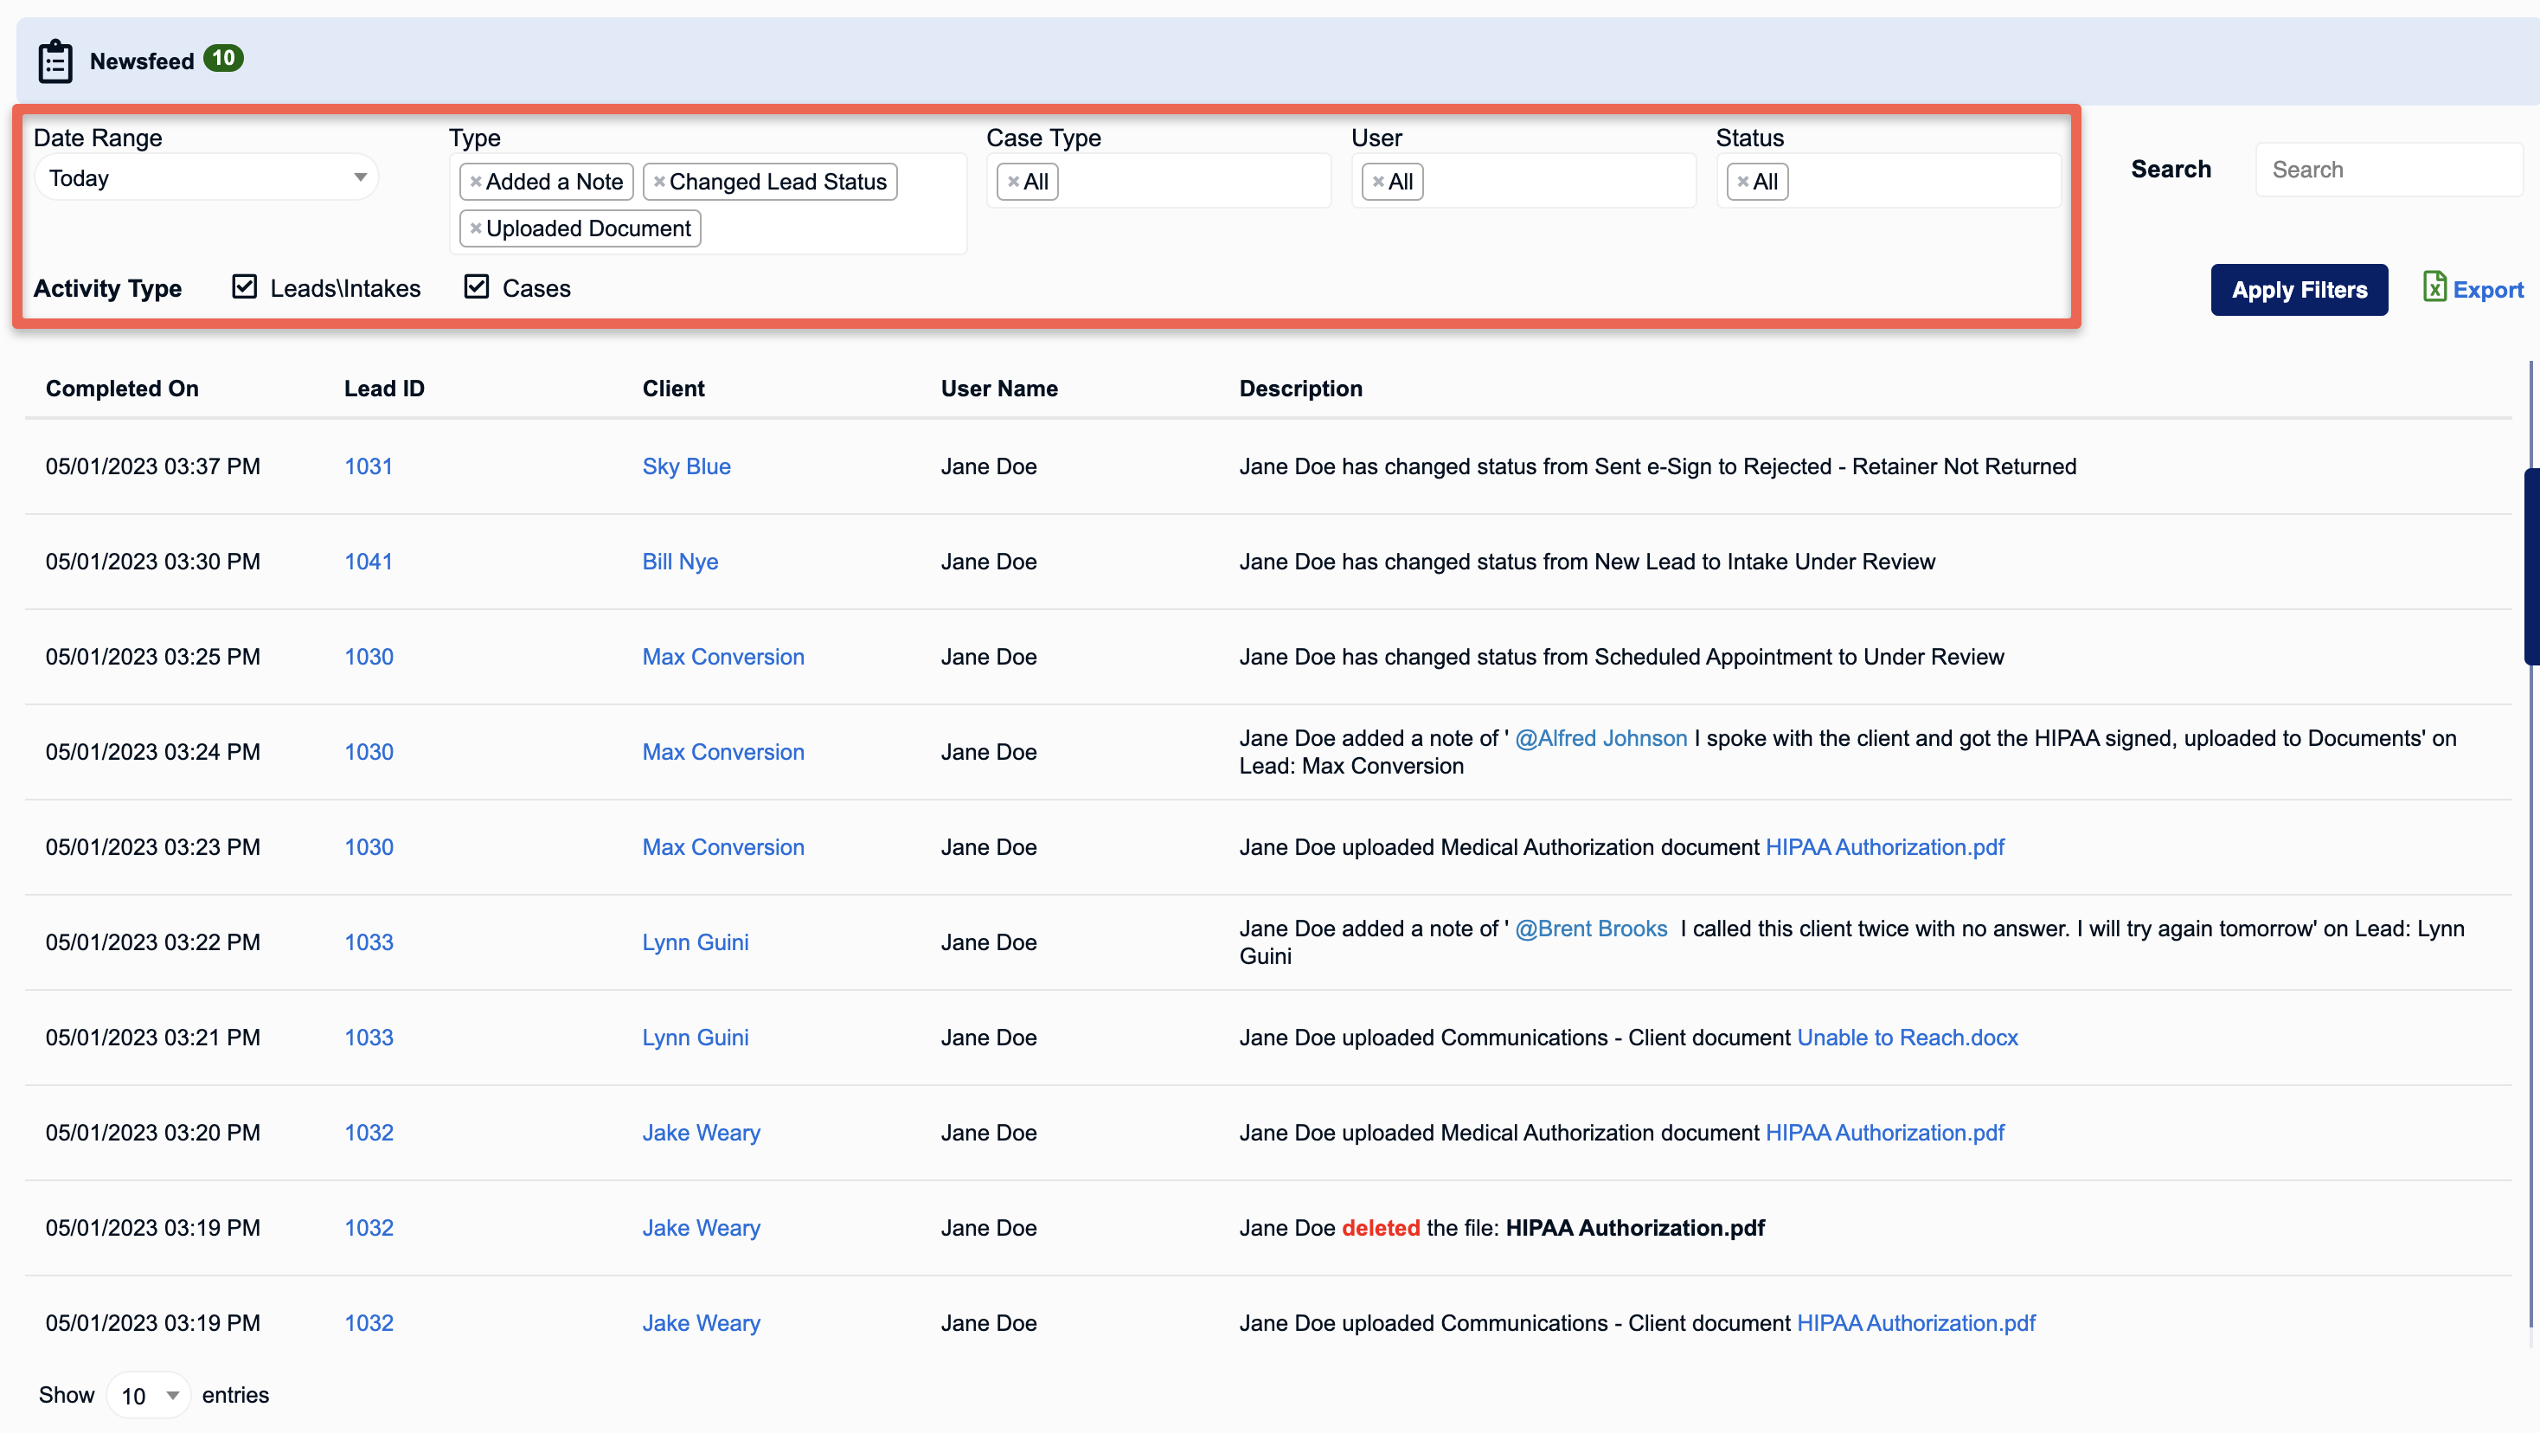Remove the 'Added a Note' type tag
This screenshot has width=2540, height=1433.
475,182
